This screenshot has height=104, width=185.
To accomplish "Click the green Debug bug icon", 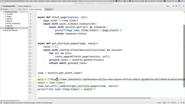I will 176,6.
